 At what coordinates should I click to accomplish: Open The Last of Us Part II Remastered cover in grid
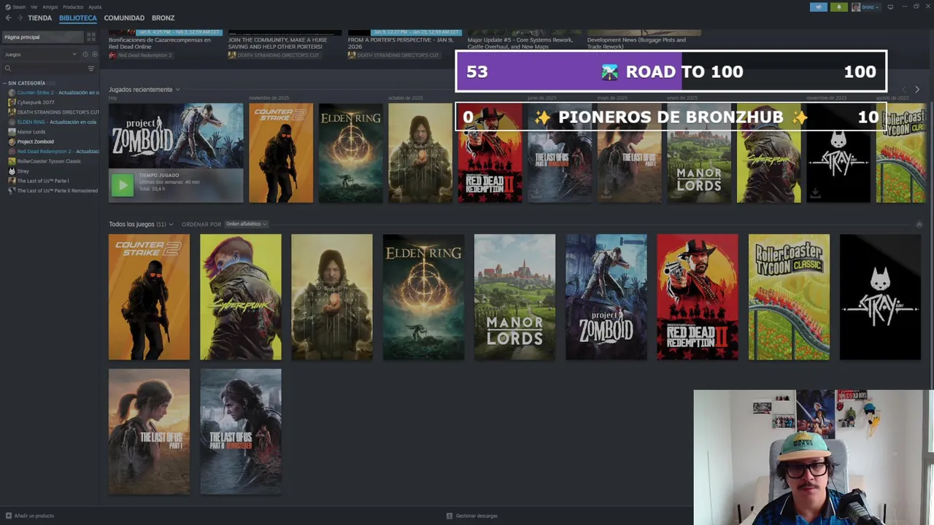pos(240,432)
